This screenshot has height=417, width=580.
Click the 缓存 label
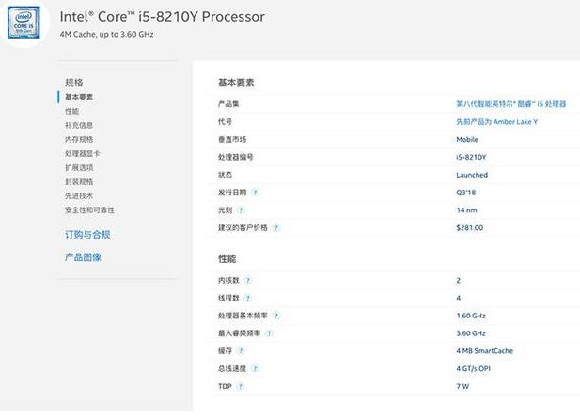(225, 350)
